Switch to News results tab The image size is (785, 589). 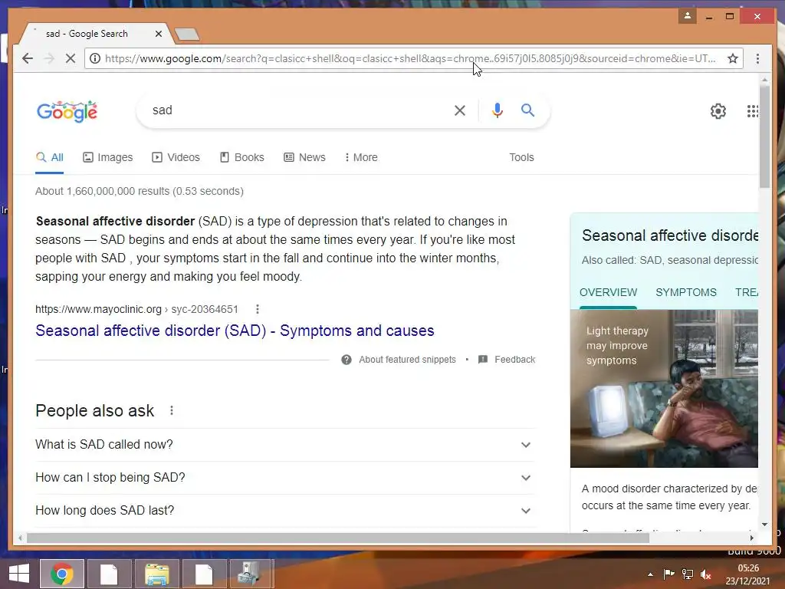tap(304, 157)
